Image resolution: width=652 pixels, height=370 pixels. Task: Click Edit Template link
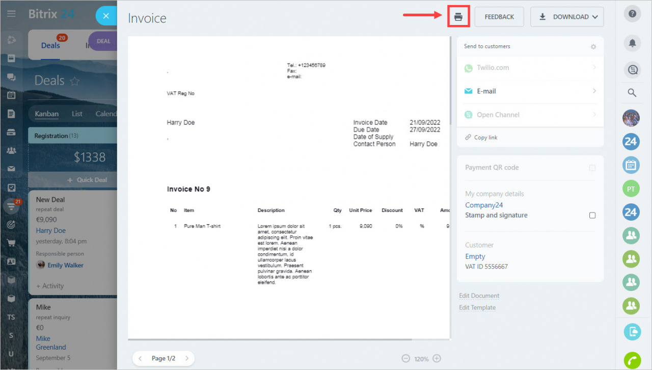477,307
